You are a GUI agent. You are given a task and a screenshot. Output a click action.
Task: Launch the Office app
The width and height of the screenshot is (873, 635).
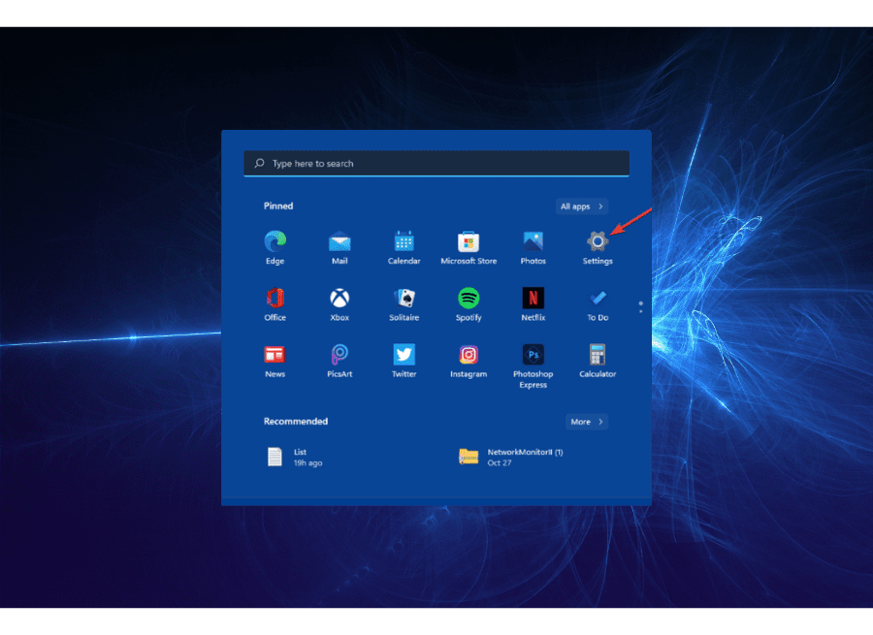tap(275, 298)
